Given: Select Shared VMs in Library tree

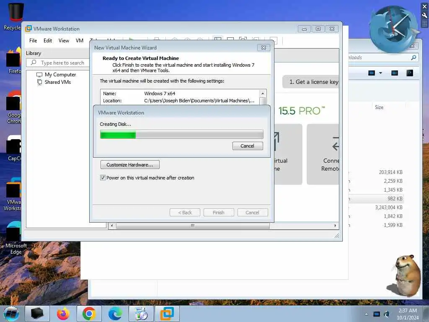Looking at the screenshot, I should tap(58, 82).
